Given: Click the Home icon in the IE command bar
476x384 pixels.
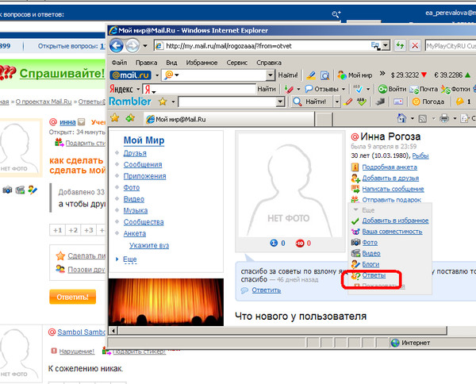Looking at the screenshot, I should point(402,117).
